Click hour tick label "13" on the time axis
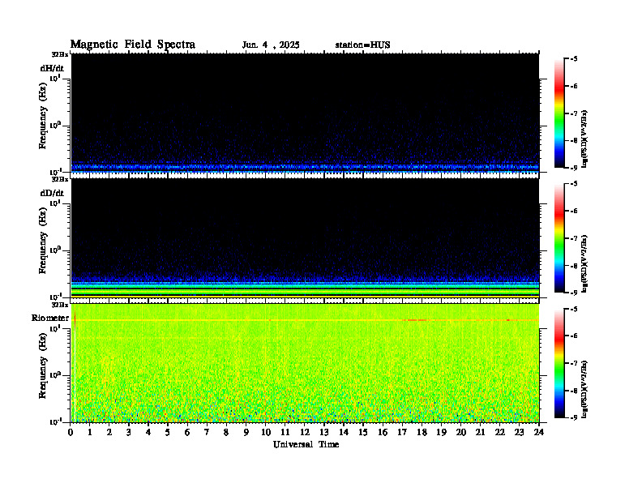Viewport: 642px width, 496px height. coord(324,432)
